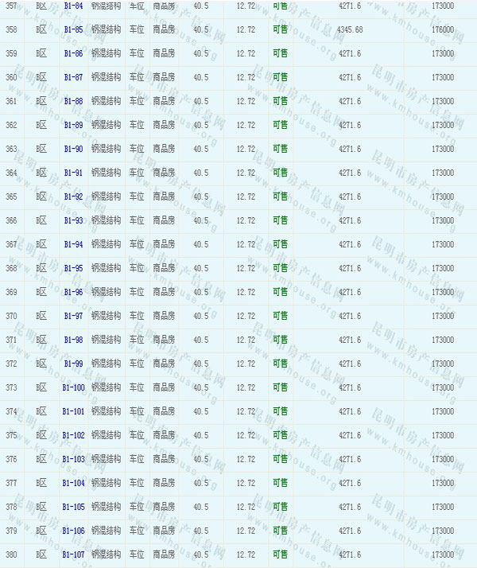Click row number 380 cell
The image size is (477, 568).
[x=11, y=554]
